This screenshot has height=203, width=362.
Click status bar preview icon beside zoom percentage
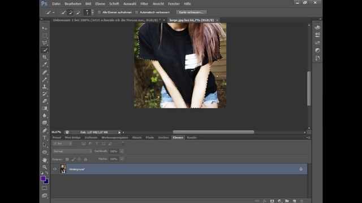(67, 132)
